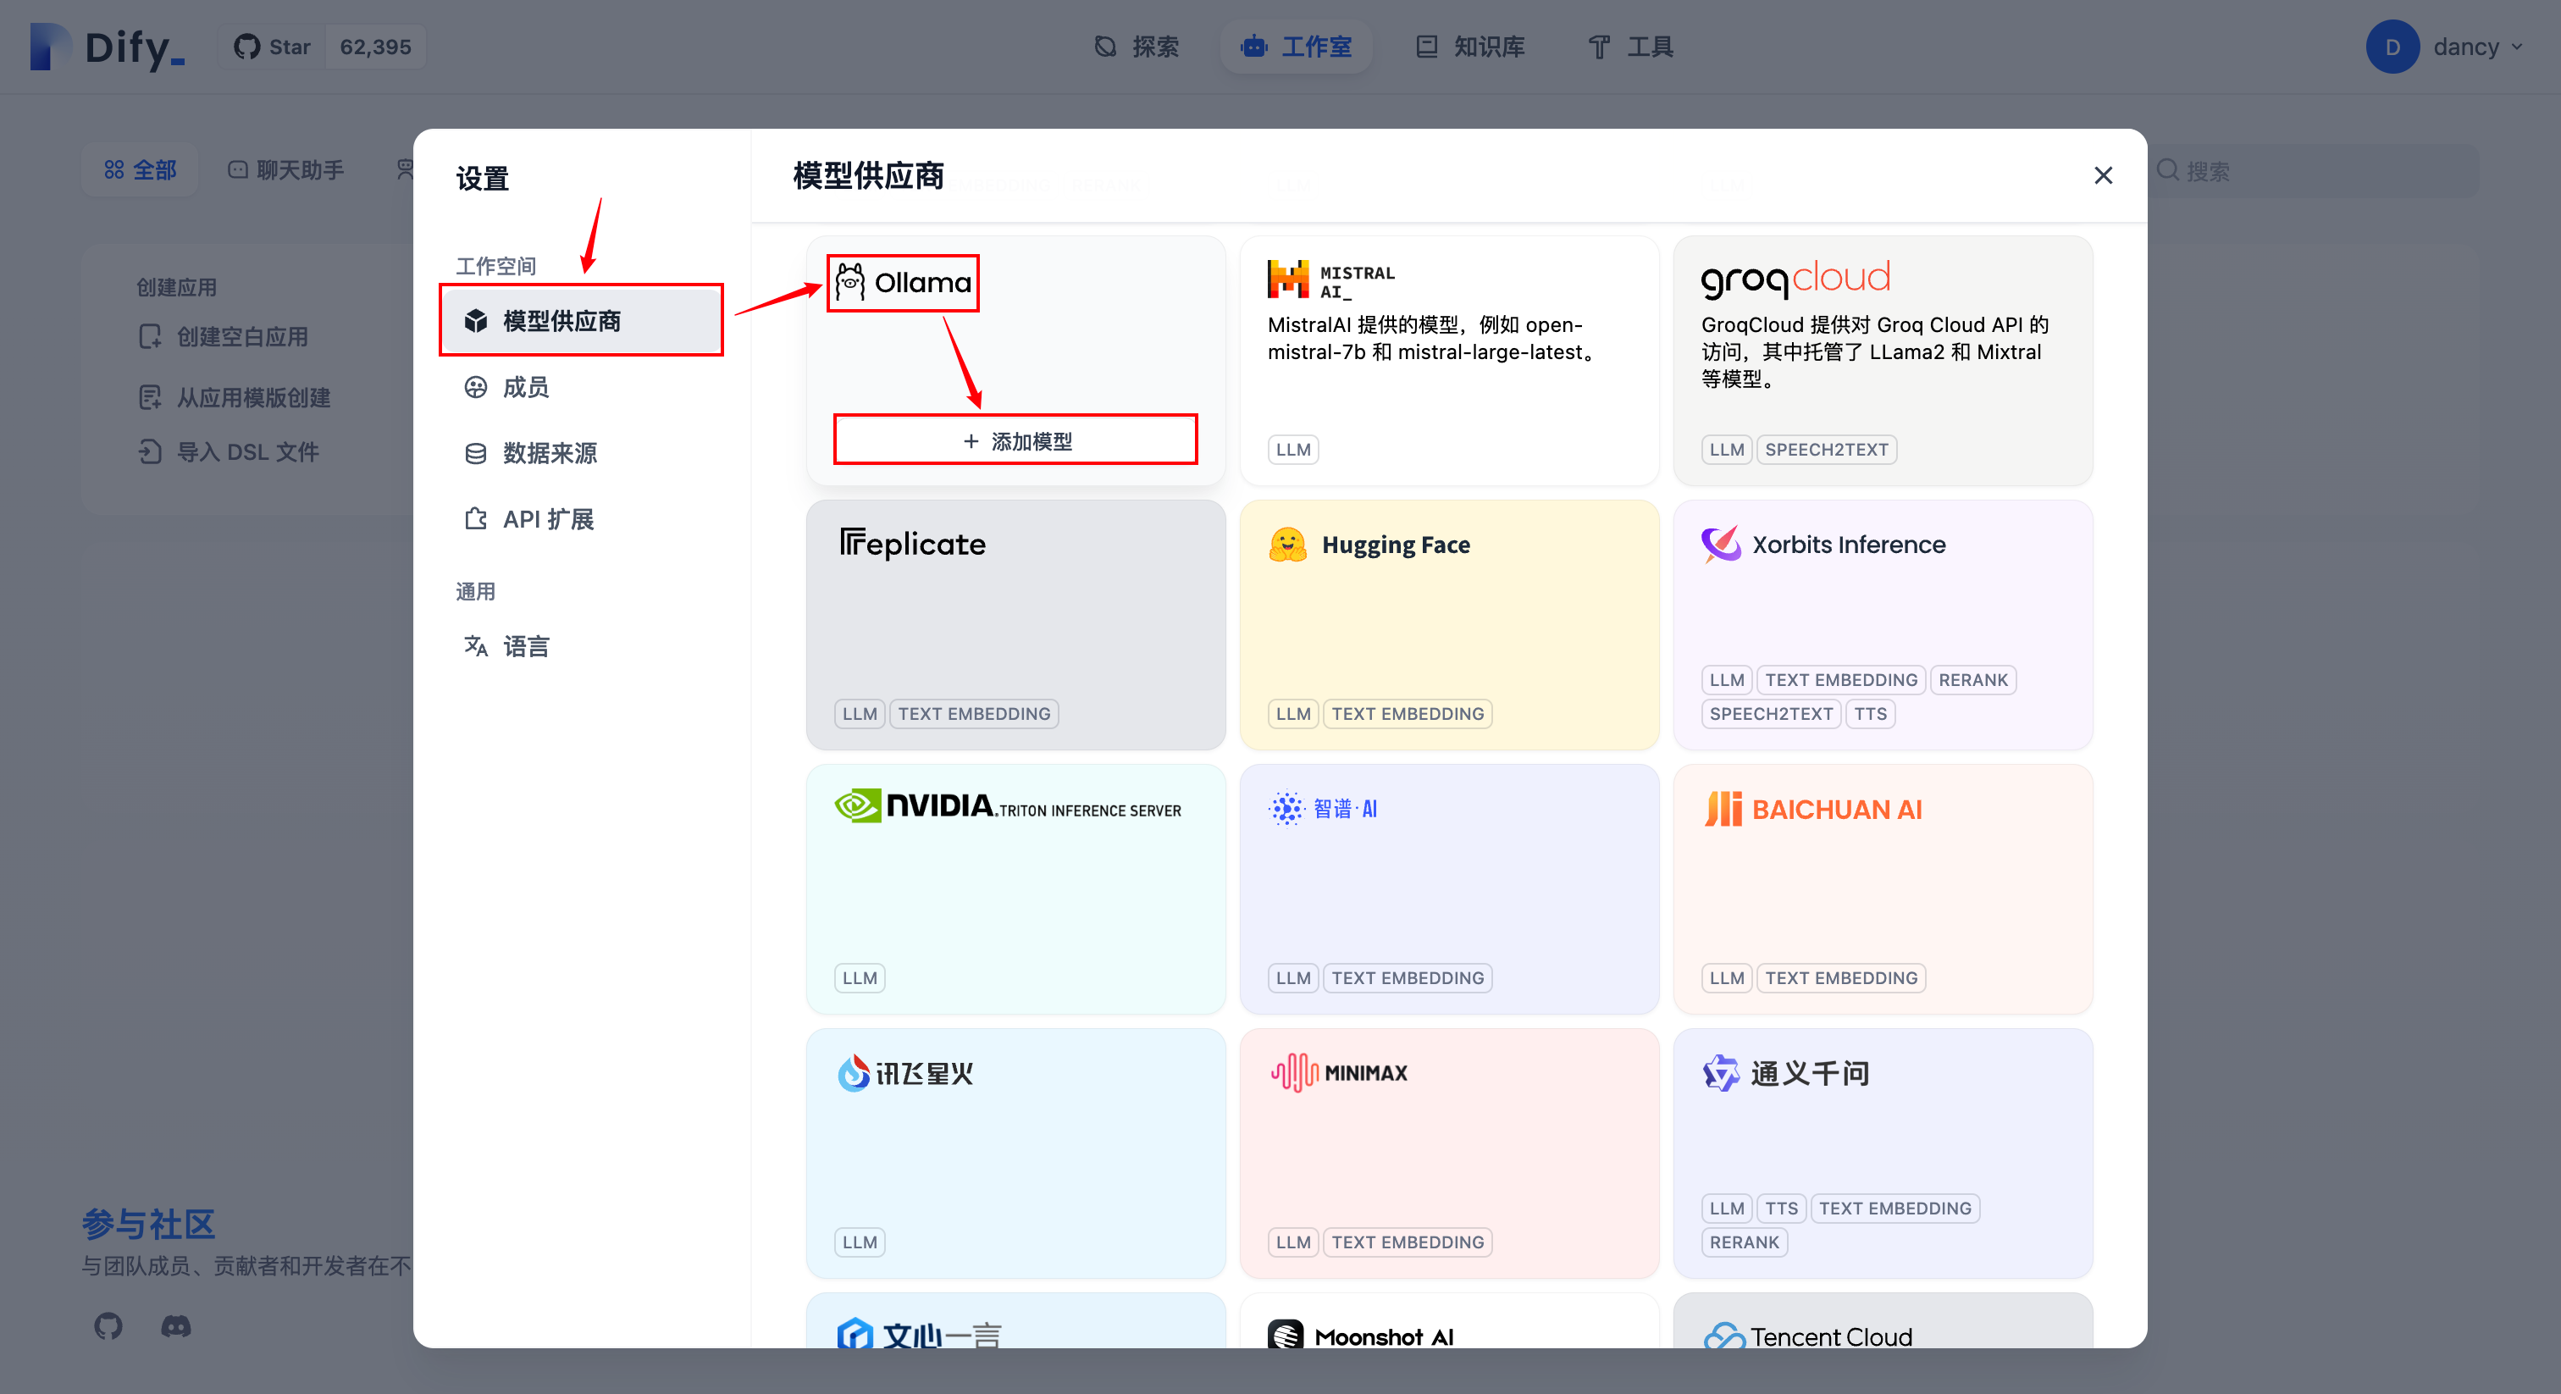Click TEXT EMBEDDING tag on Replicate card
This screenshot has height=1394, width=2561.
click(x=974, y=714)
